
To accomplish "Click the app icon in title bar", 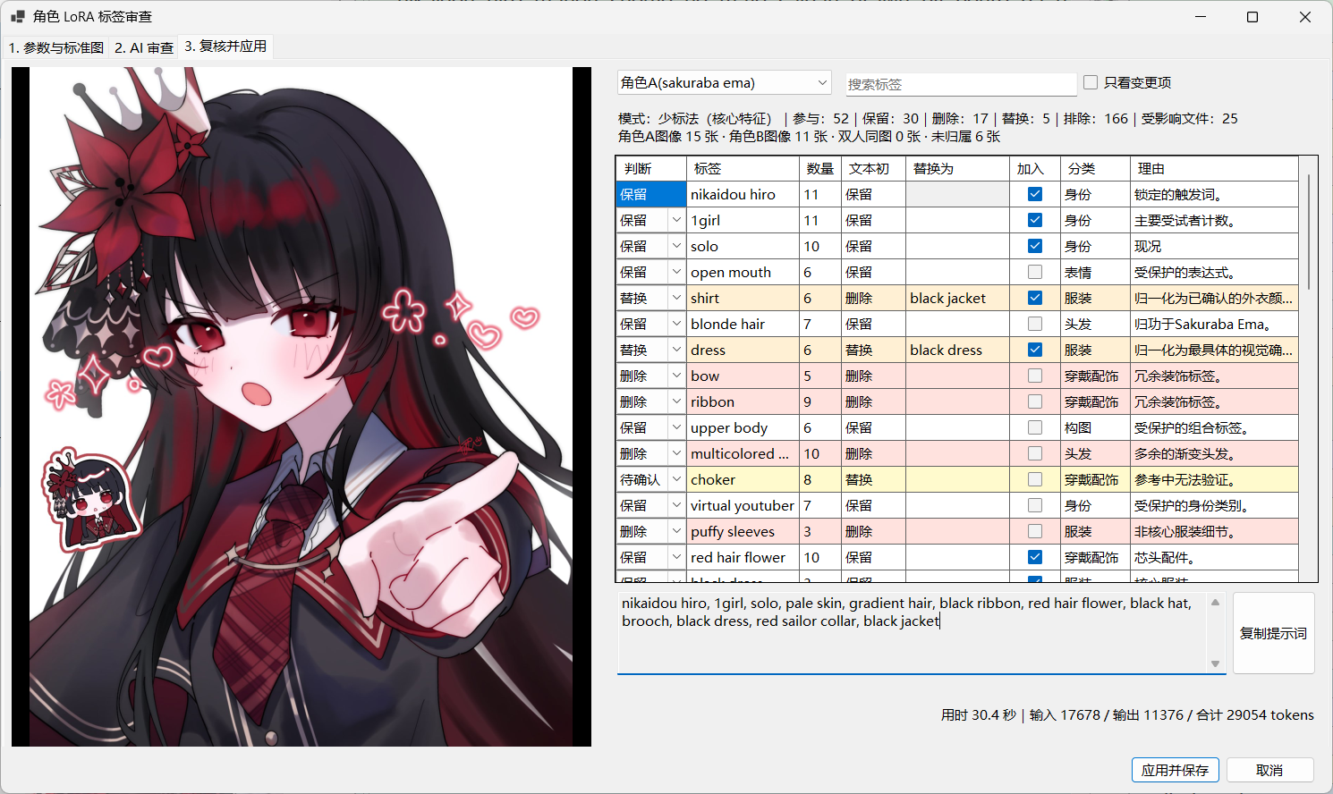I will 17,17.
